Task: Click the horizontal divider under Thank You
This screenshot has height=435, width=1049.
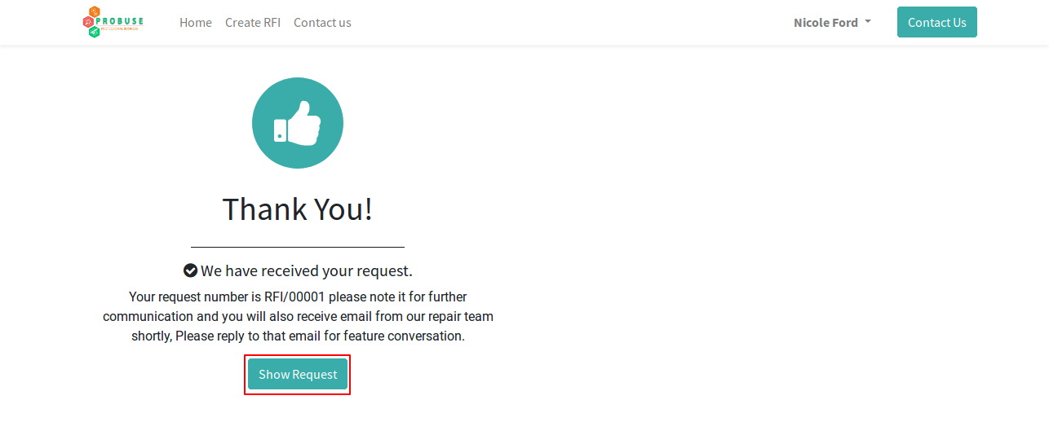Action: [x=298, y=247]
